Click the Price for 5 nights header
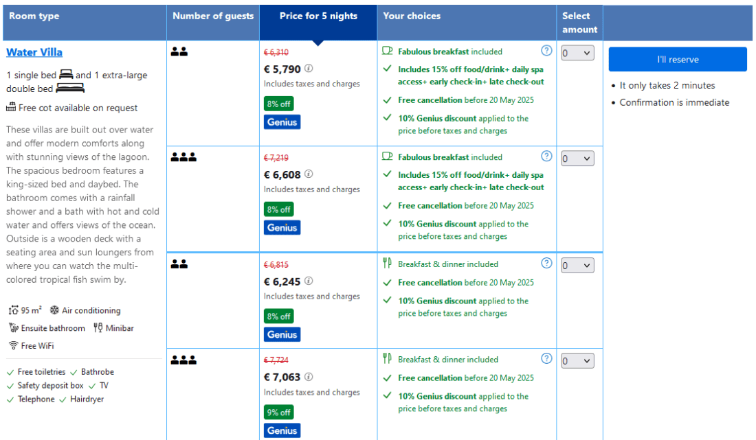Viewport: 756px width, 440px height. coord(318,16)
